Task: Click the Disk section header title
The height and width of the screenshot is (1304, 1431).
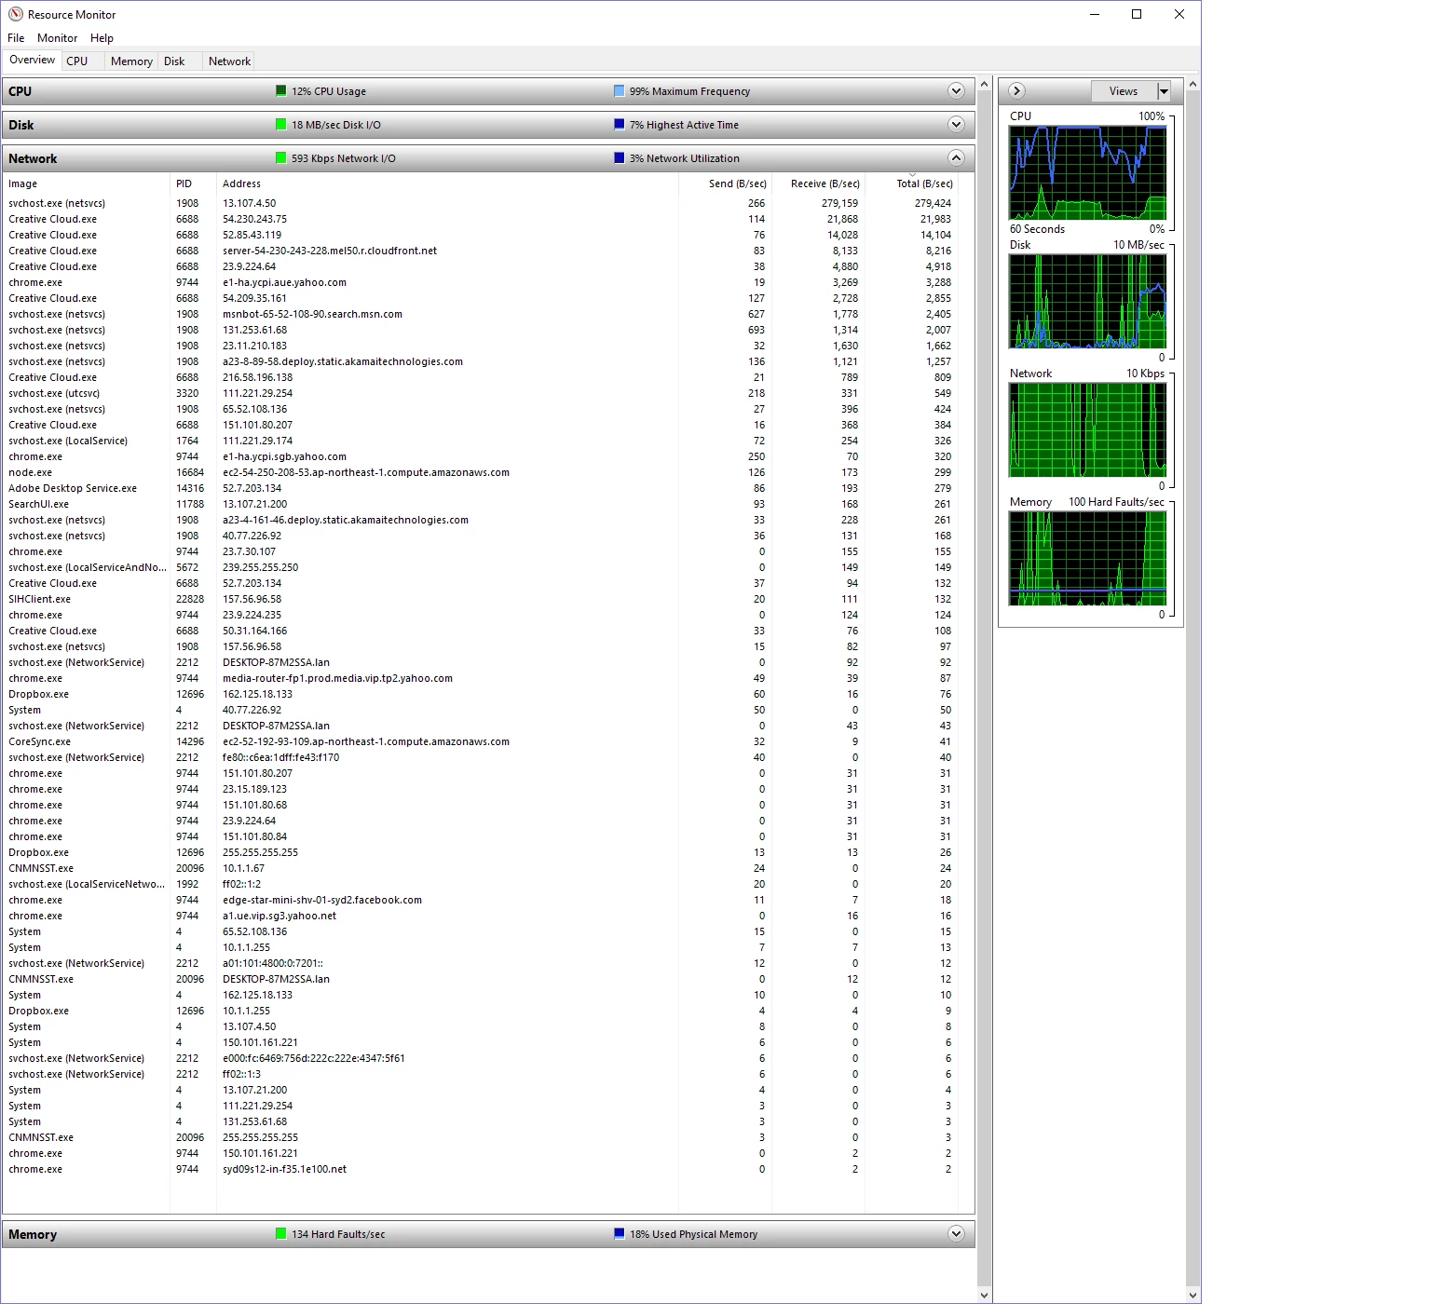Action: pos(20,125)
